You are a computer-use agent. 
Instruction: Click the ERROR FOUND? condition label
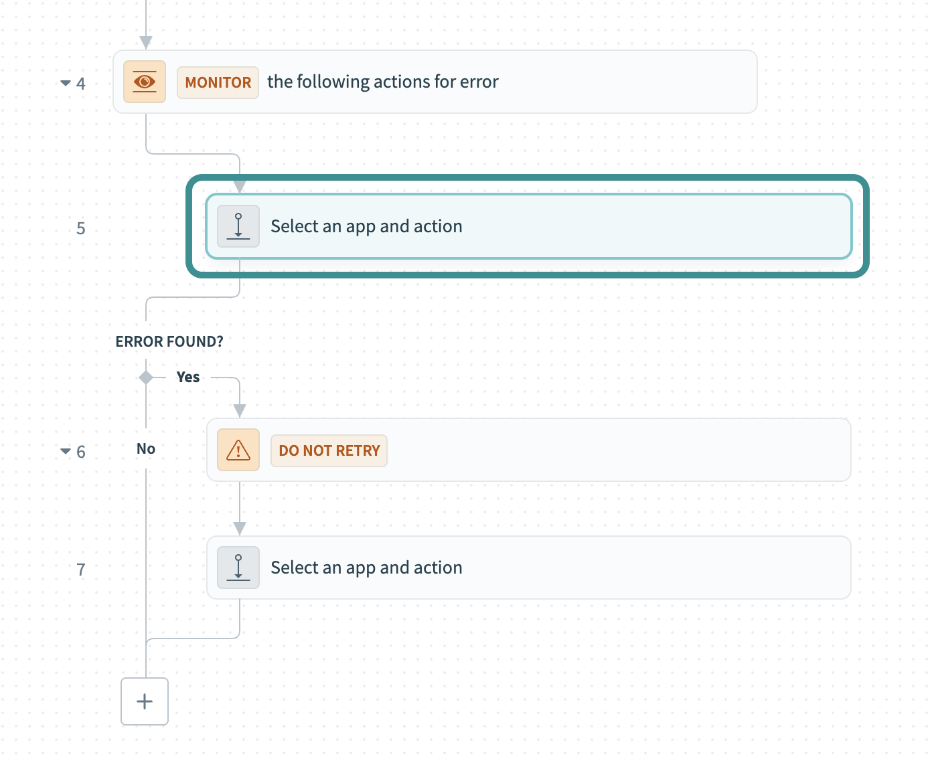click(x=169, y=341)
